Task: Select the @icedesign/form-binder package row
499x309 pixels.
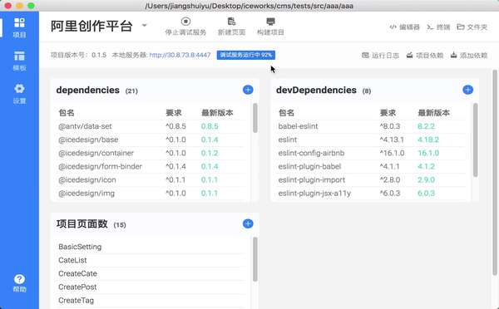Action: 152,166
